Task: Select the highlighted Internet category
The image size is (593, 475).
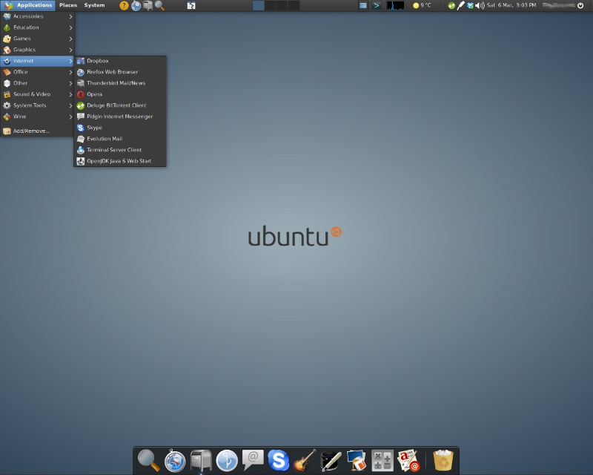Action: (38, 61)
